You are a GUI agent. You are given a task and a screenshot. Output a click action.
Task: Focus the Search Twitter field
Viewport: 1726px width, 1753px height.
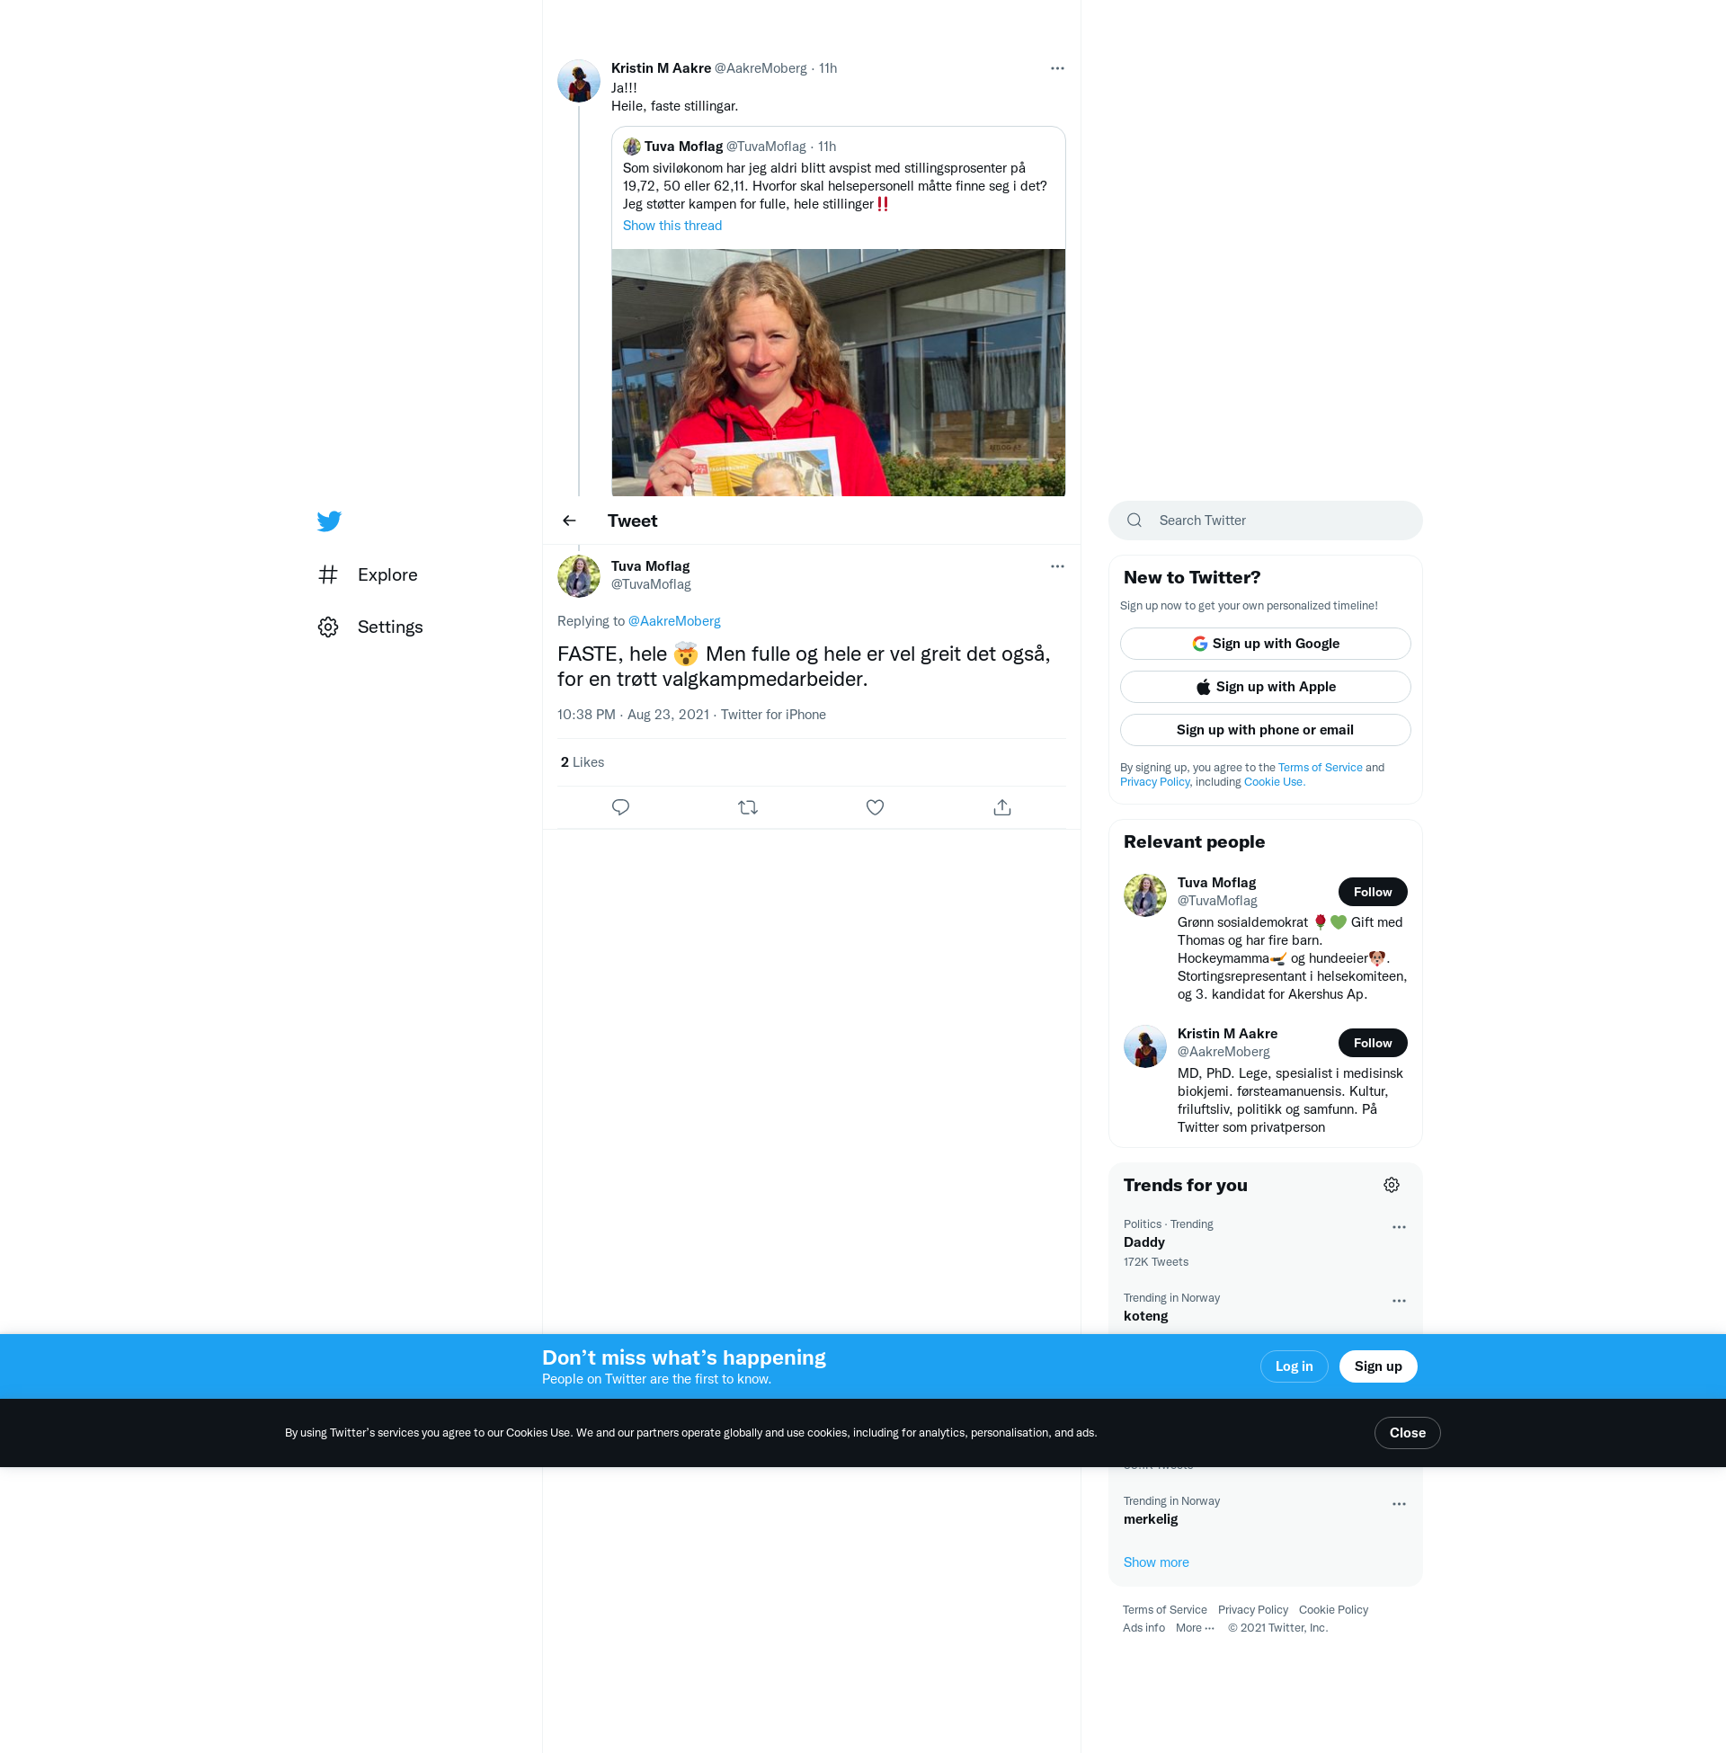click(x=1266, y=521)
